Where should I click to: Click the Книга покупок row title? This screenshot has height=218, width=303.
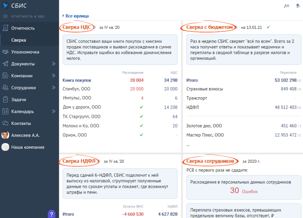click(77, 80)
